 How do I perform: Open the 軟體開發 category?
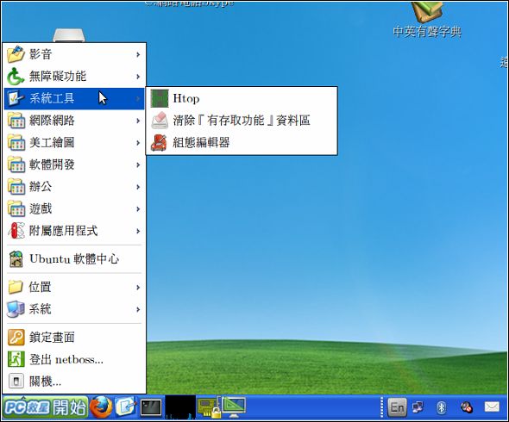74,164
